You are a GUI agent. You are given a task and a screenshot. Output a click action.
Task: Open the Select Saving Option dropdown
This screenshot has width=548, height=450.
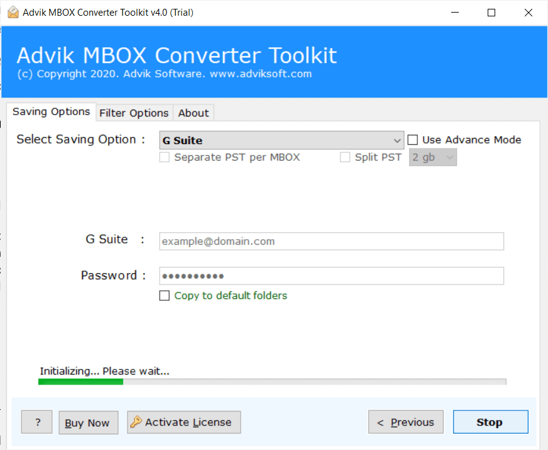tap(282, 140)
